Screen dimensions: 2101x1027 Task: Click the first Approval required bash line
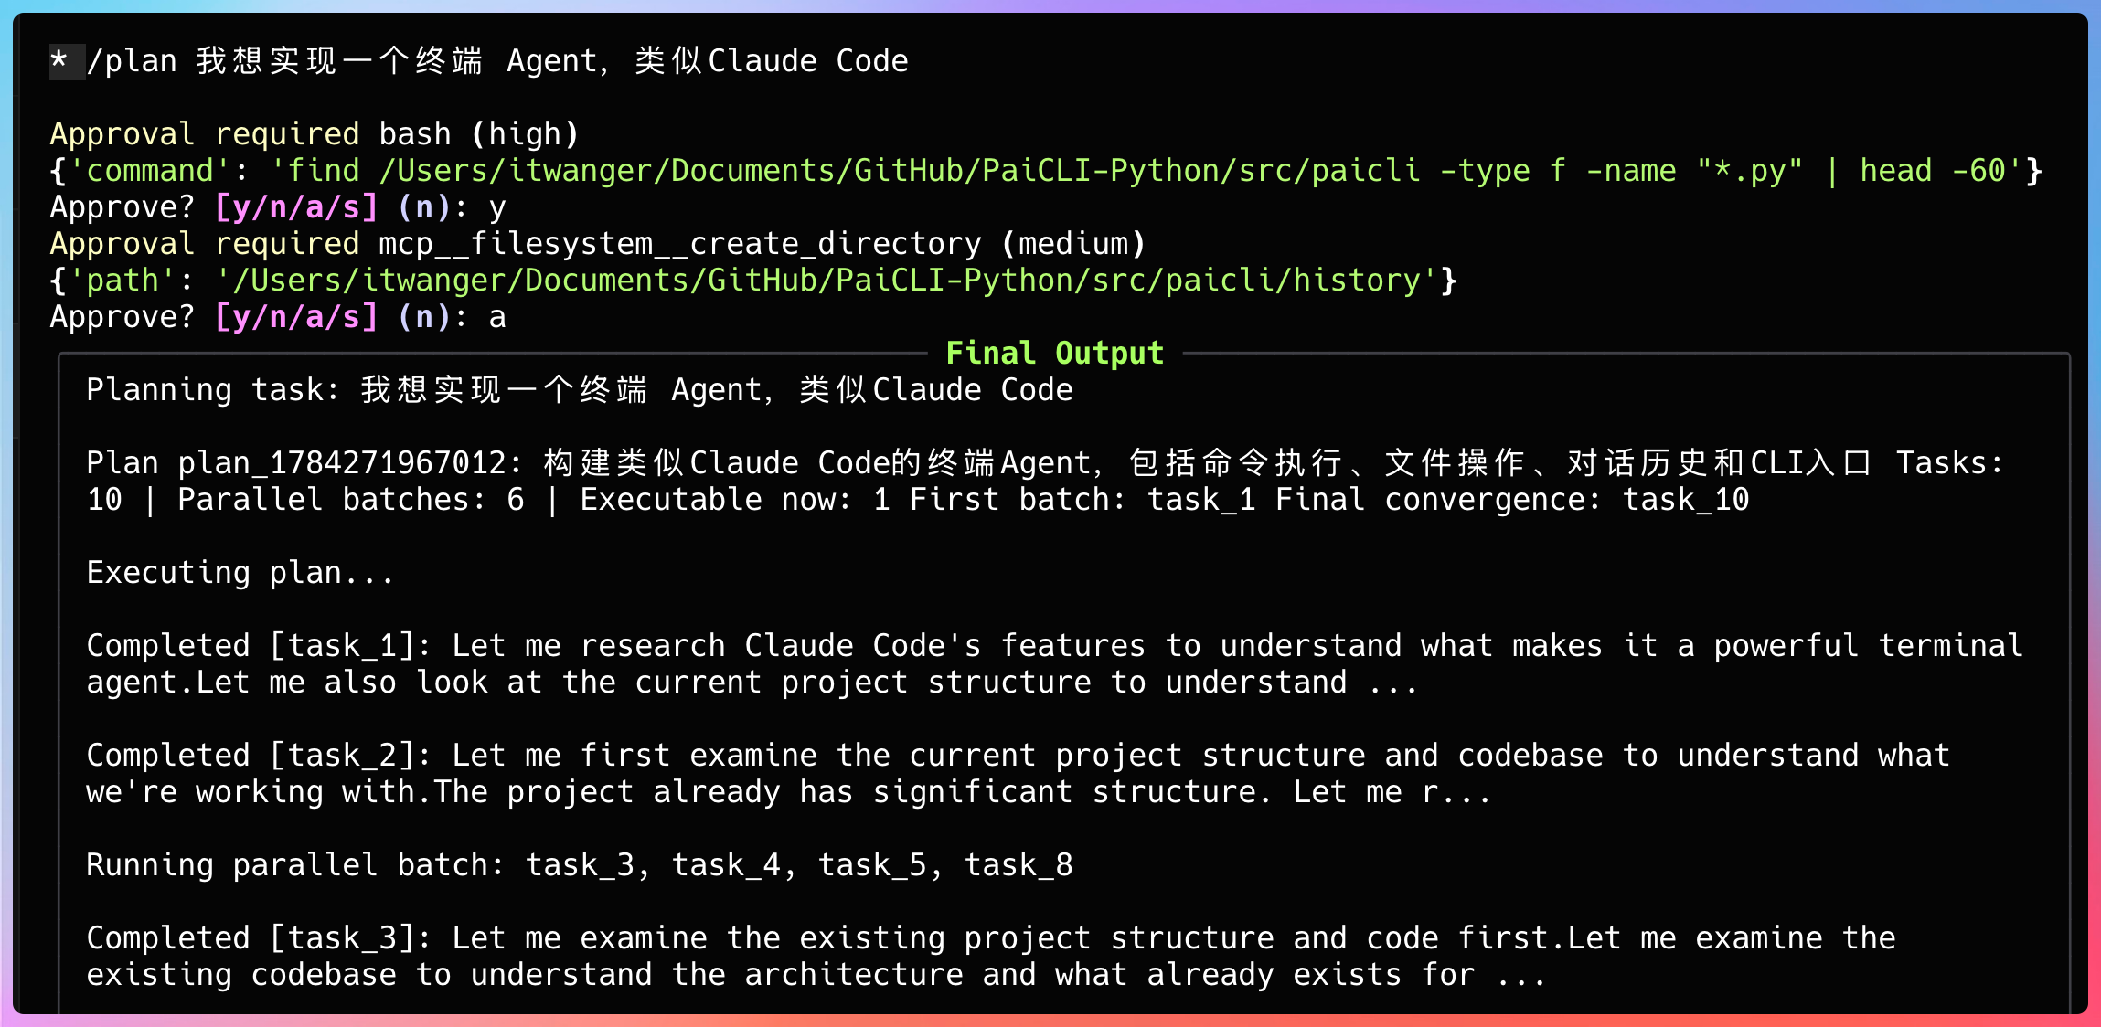[x=315, y=134]
